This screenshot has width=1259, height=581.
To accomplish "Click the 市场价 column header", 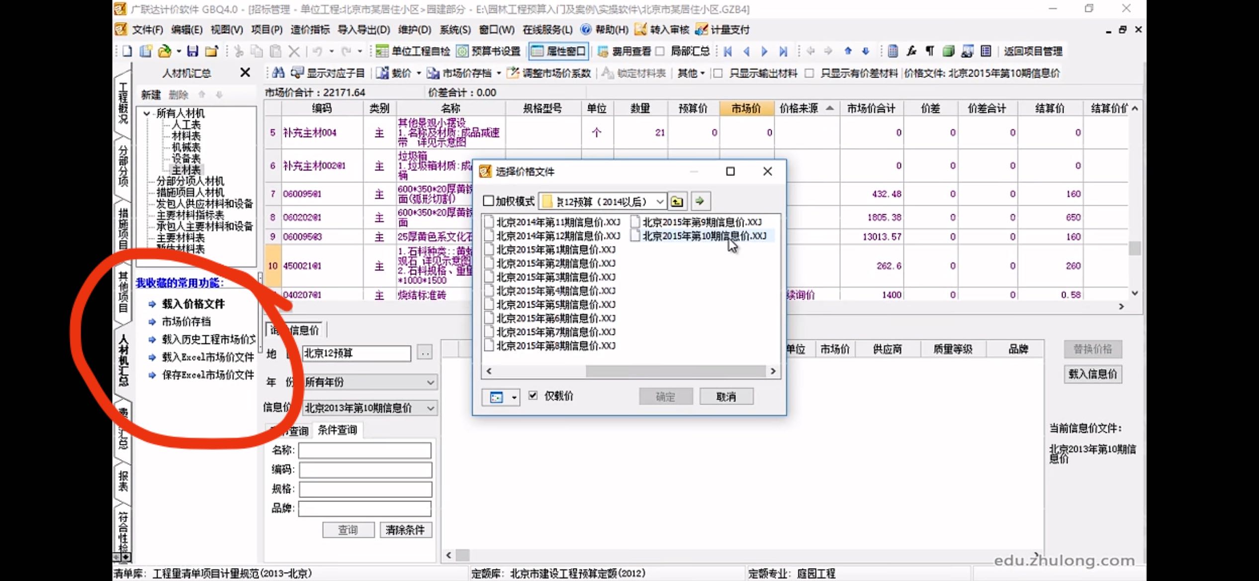I will click(746, 108).
